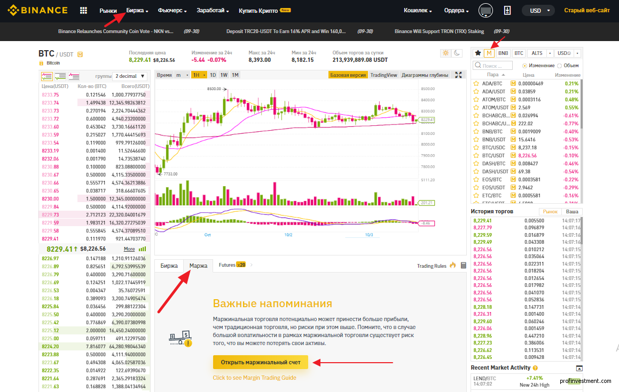Click the search magnifier icon
This screenshot has width=619, height=392.
478,65
